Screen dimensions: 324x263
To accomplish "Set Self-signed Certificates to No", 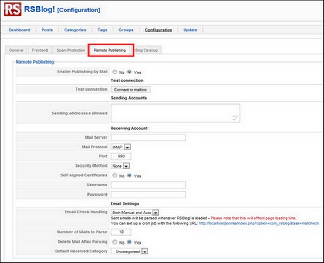I will [114, 175].
